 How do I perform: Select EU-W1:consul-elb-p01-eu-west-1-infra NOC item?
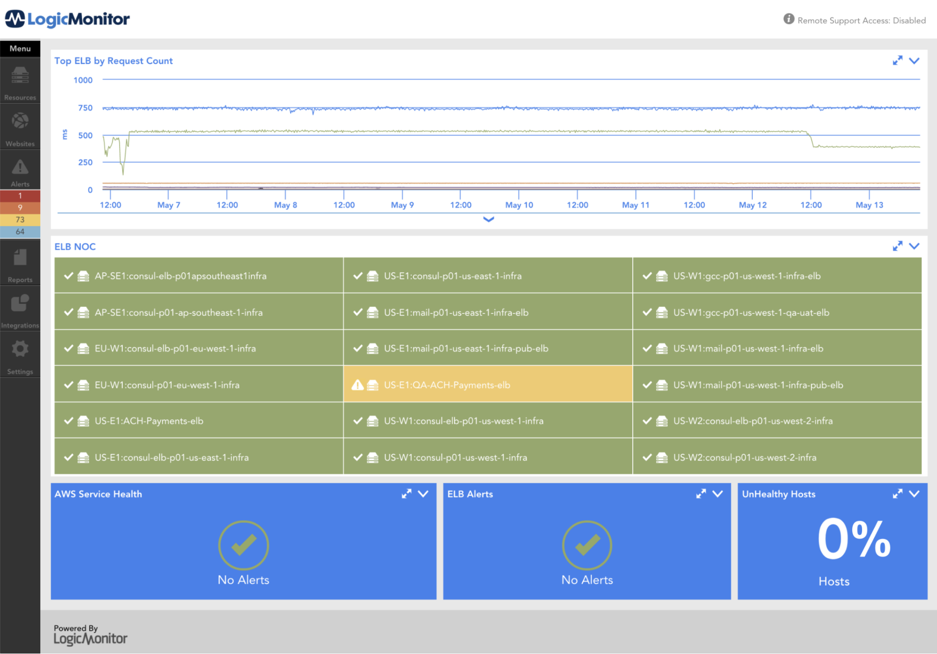[199, 348]
